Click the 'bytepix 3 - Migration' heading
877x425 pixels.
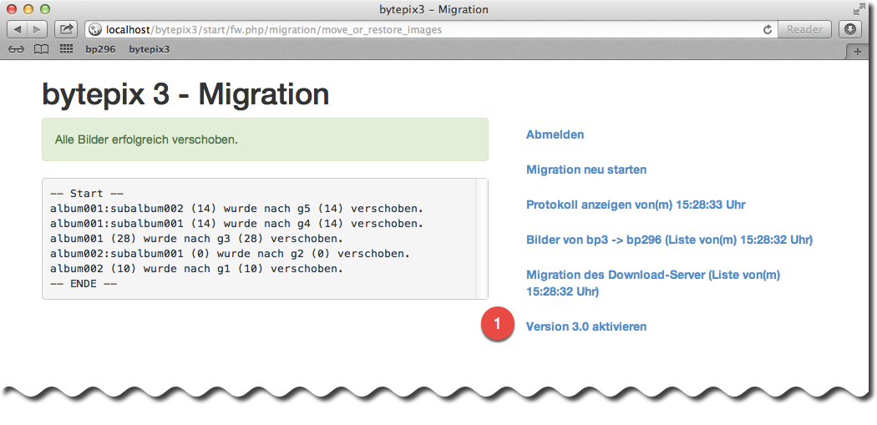[x=185, y=94]
